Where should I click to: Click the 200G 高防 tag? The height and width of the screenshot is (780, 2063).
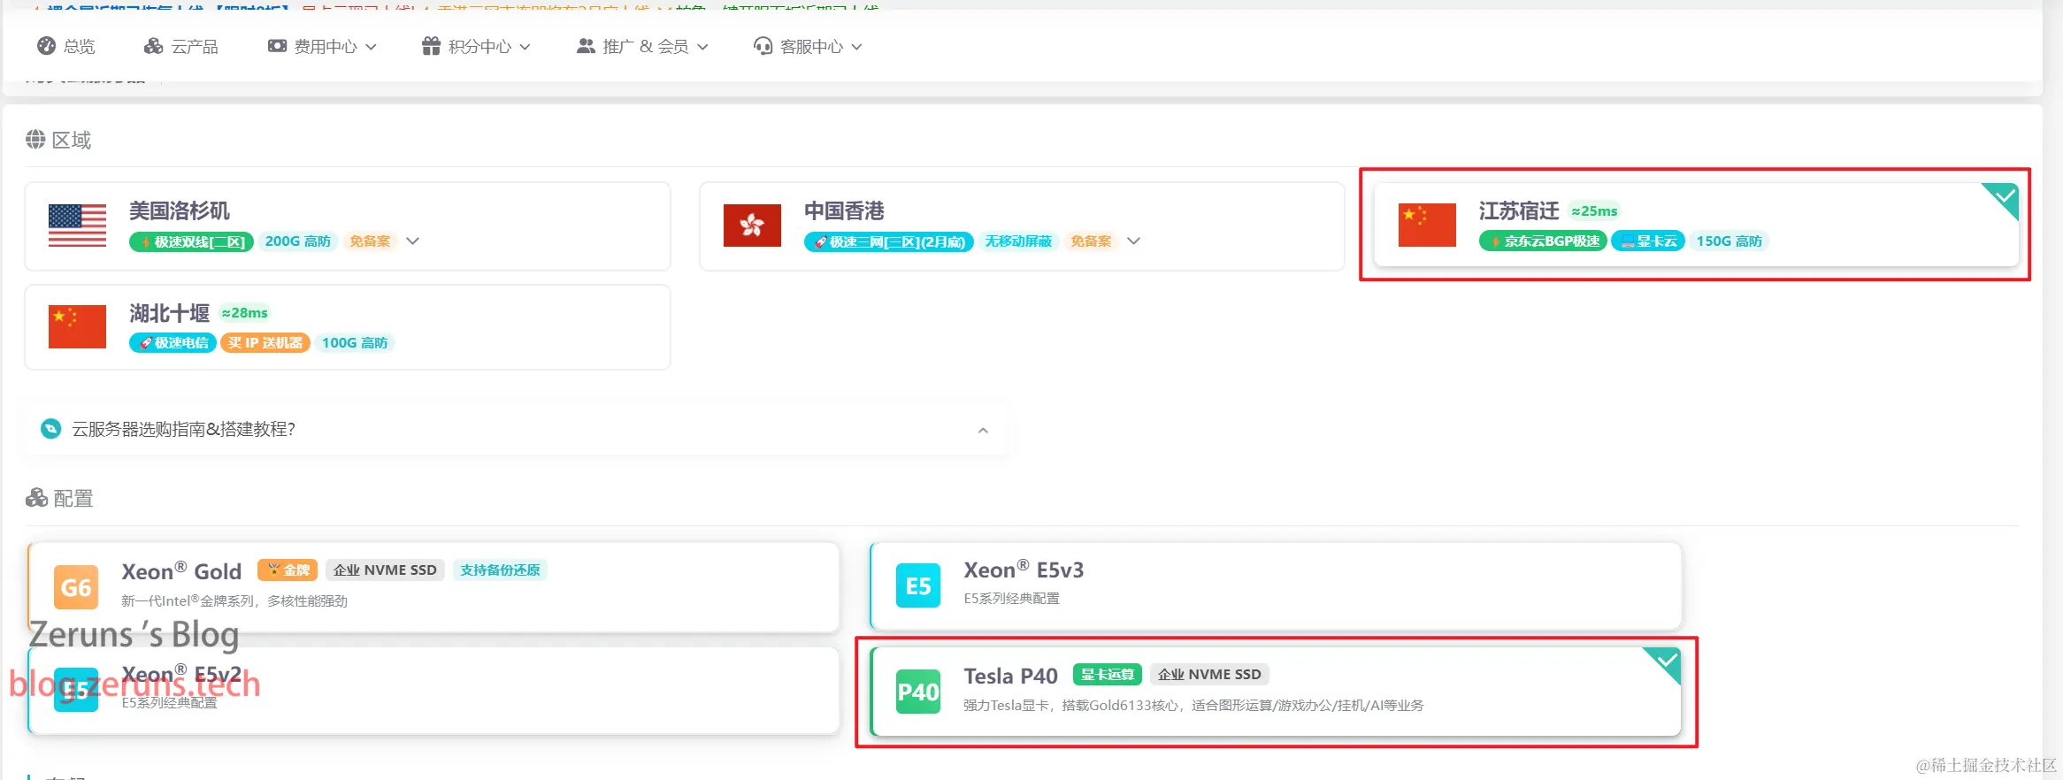(x=297, y=241)
